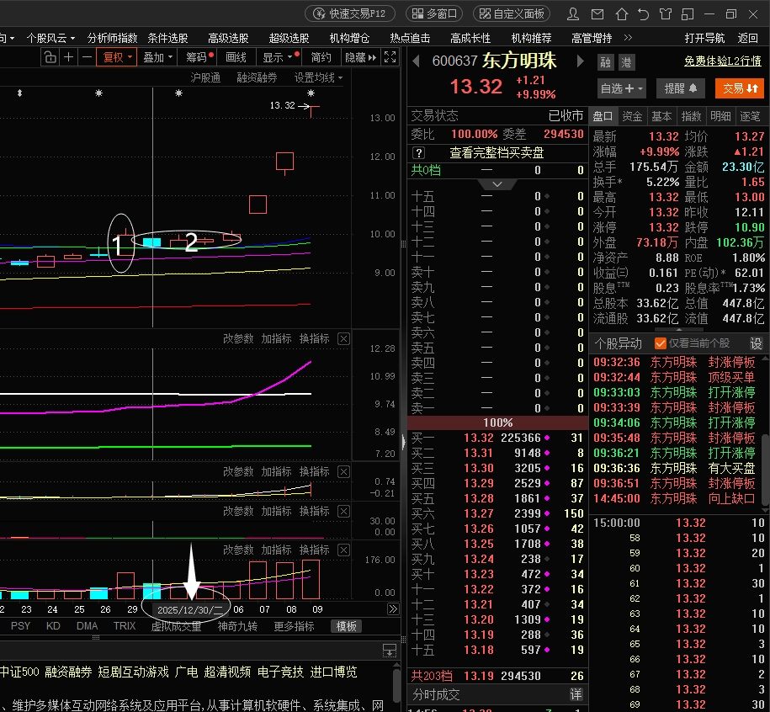Open 复权 dropdown
770x712 pixels.
(117, 57)
